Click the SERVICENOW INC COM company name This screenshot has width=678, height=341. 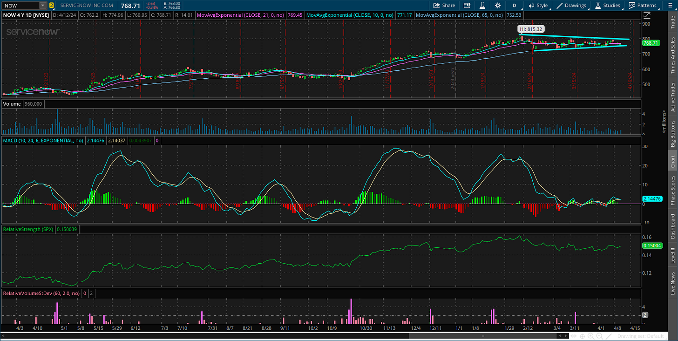coord(87,6)
